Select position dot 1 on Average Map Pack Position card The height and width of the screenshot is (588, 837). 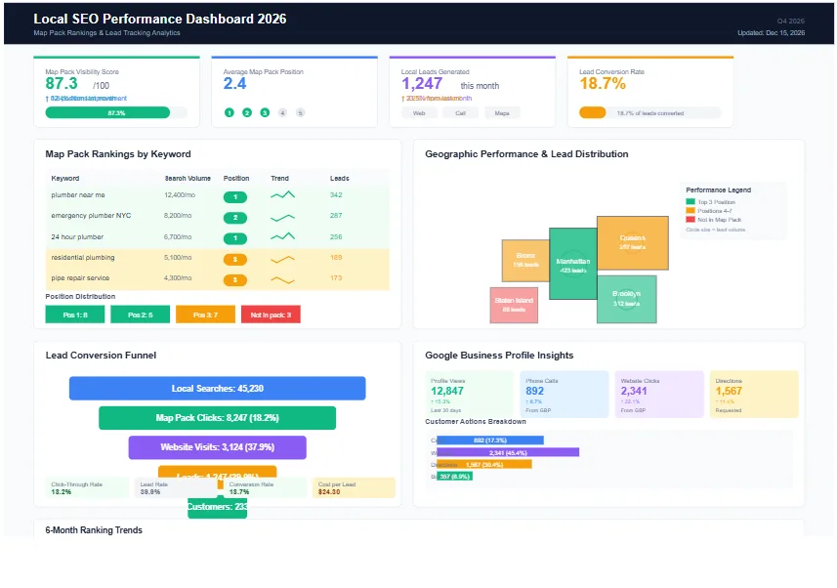point(230,112)
